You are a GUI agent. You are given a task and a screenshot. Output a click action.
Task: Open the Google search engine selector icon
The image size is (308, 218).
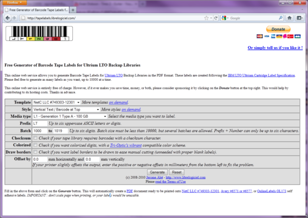(x=224, y=18)
